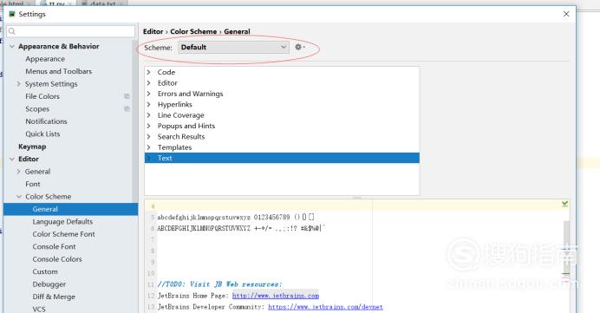
Task: Open the Keymap settings page
Action: [x=32, y=147]
